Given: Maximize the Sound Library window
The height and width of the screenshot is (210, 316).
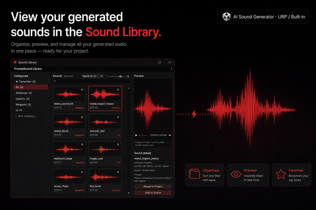Looking at the screenshot, I should [x=160, y=62].
